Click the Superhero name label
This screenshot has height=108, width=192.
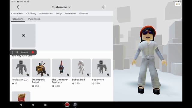(98, 79)
